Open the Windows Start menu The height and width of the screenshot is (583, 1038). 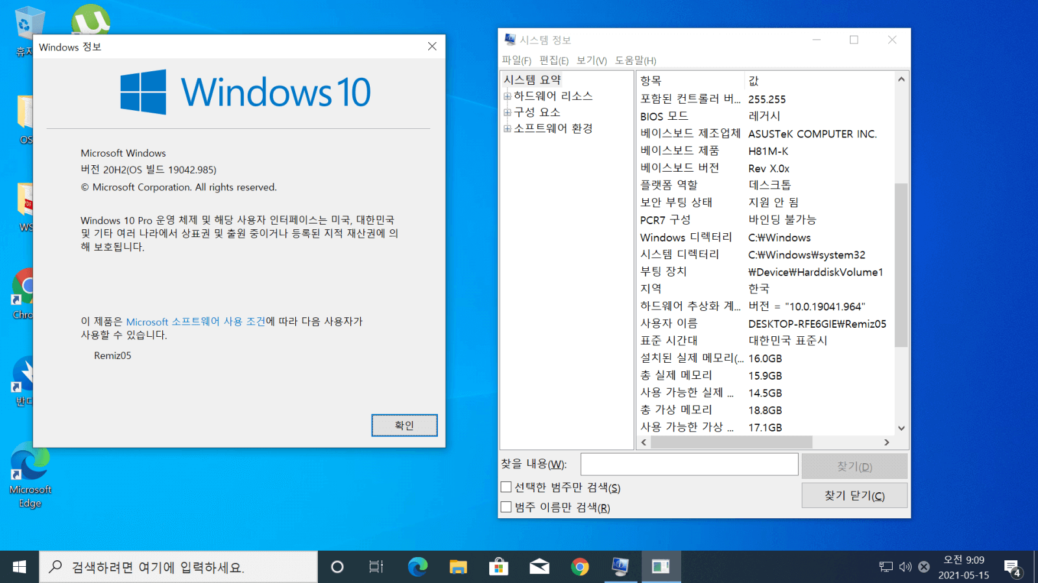point(19,567)
